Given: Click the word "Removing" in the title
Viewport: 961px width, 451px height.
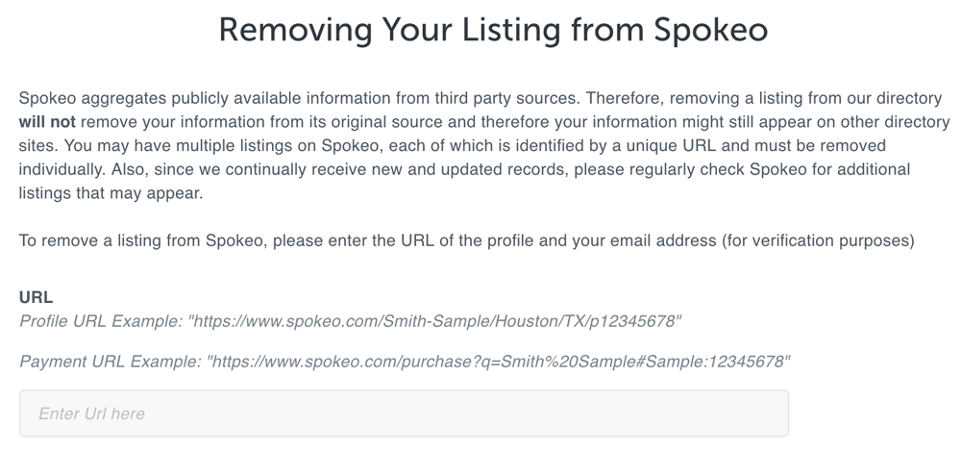Looking at the screenshot, I should pyautogui.click(x=293, y=30).
